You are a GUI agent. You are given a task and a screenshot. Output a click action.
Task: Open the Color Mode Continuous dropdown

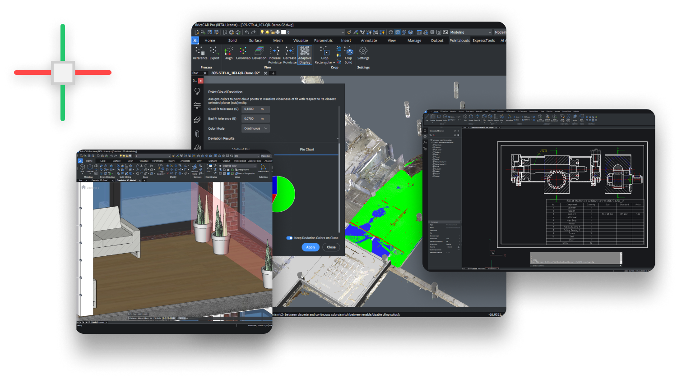[x=256, y=128]
